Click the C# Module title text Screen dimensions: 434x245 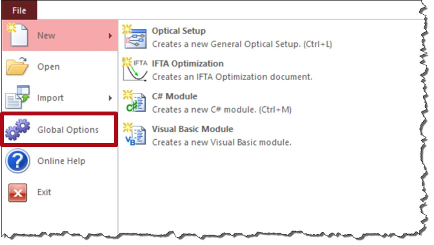point(174,96)
